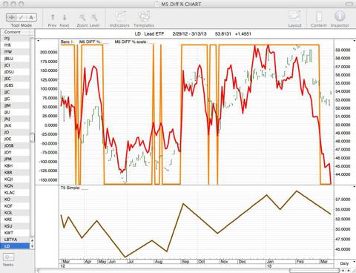356x273 pixels.
Task: Select LBTYA in the symbol list
Action: pos(16,240)
